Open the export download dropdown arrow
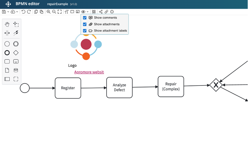The height and width of the screenshot is (147, 248). click(x=17, y=12)
